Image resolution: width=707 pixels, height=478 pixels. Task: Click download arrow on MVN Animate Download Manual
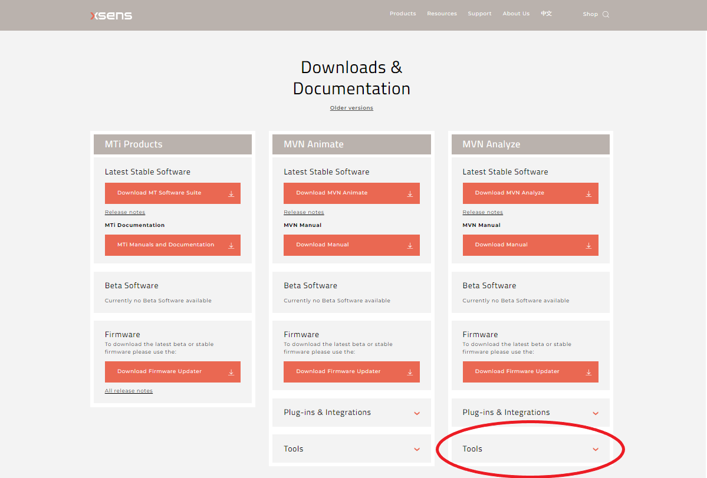pos(410,246)
